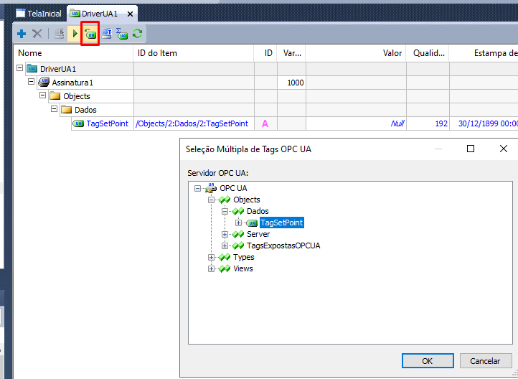
Task: Click the Nome column header
Action: click(x=74, y=53)
